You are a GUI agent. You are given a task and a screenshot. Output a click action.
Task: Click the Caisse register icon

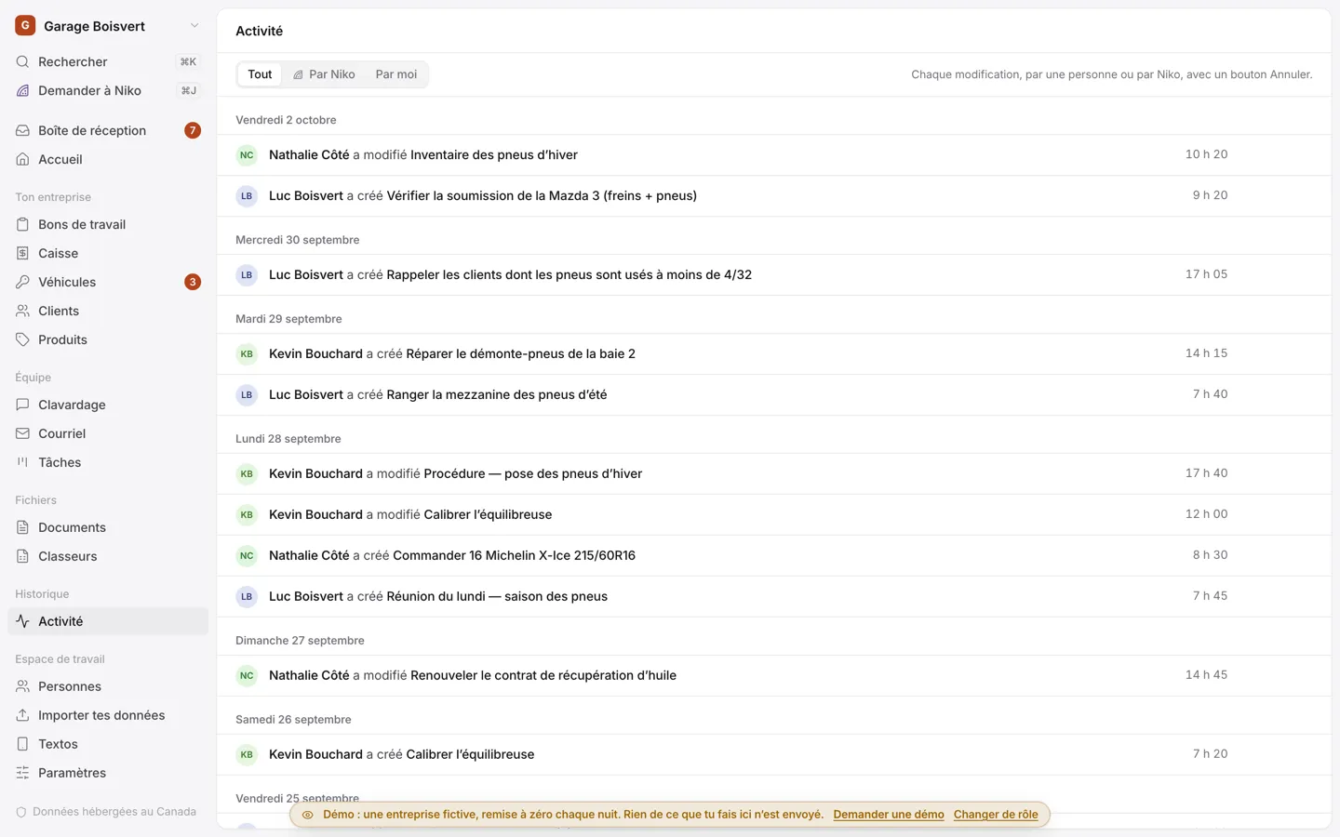[x=22, y=253]
